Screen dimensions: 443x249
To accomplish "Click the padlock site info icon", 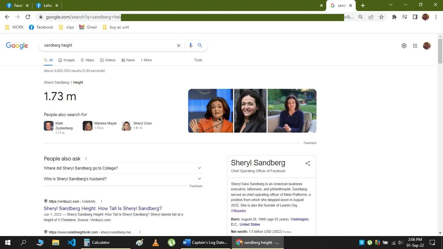I will coord(41,17).
